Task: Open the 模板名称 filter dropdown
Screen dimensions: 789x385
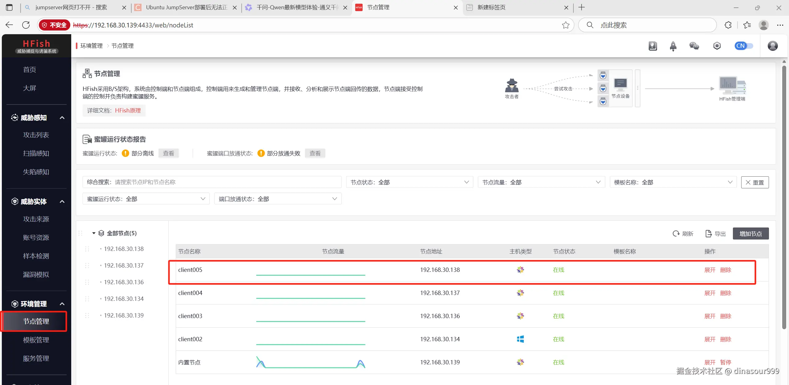Action: point(673,182)
